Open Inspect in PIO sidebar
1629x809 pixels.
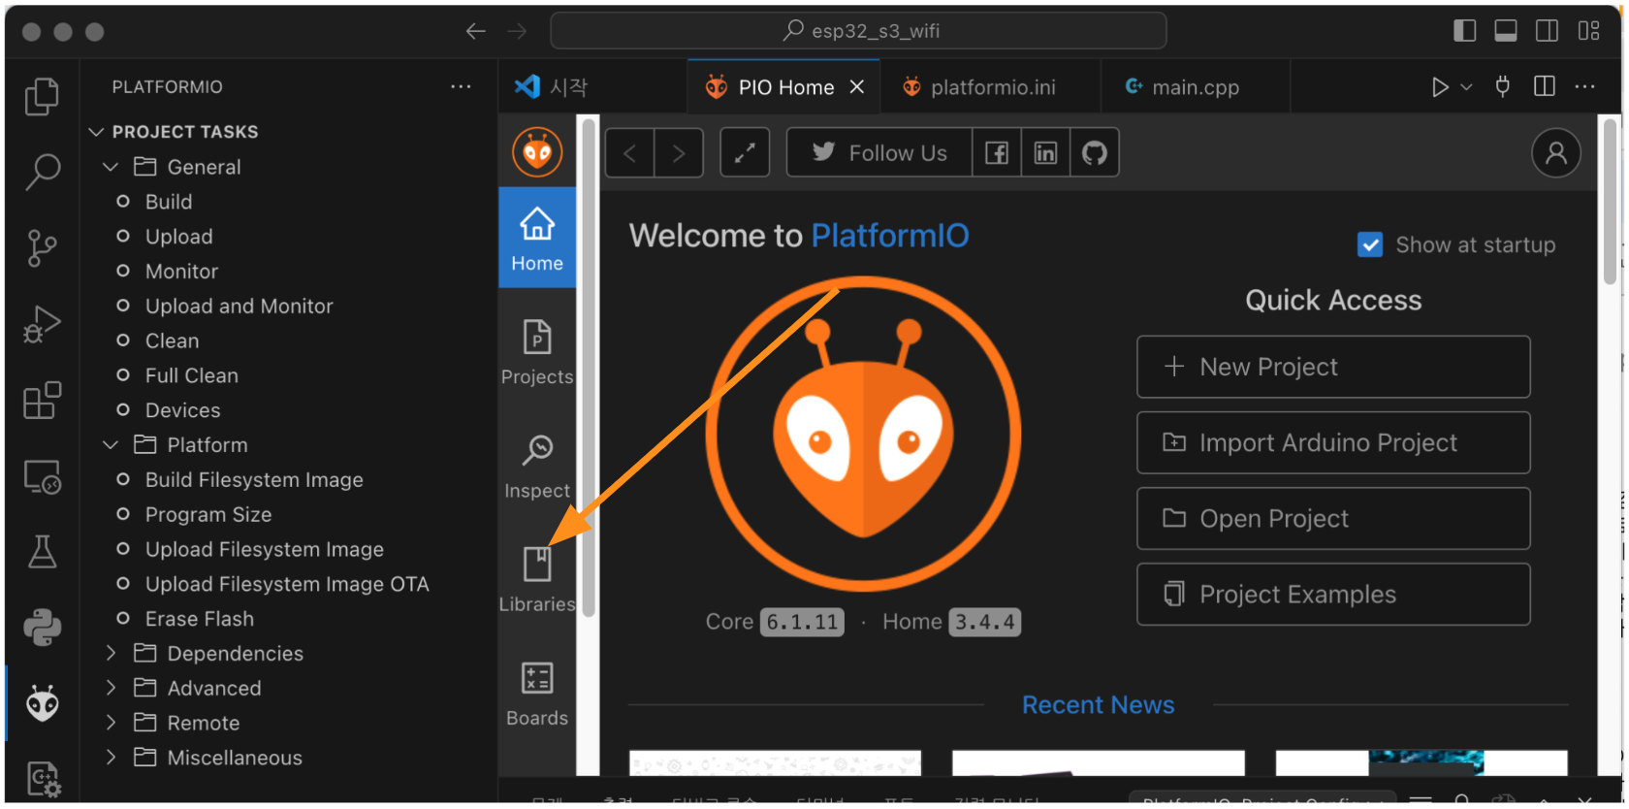click(x=537, y=466)
